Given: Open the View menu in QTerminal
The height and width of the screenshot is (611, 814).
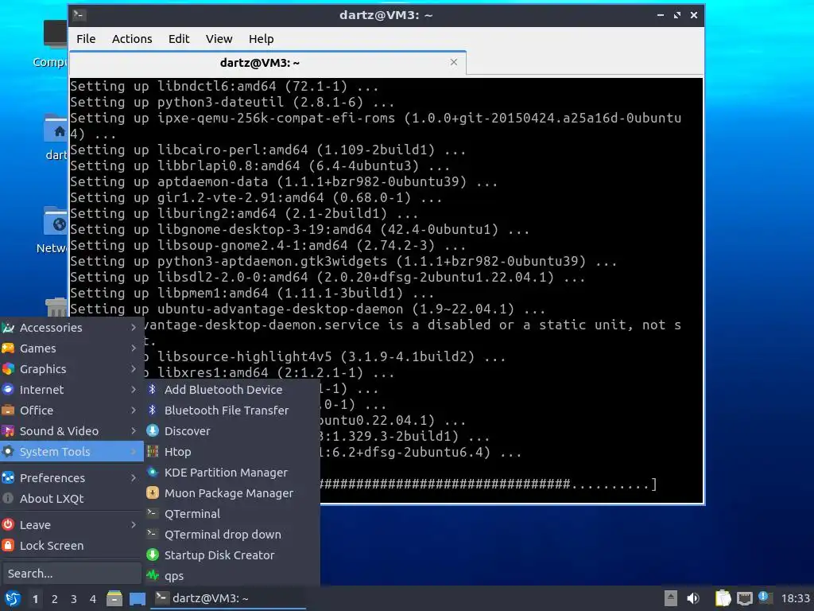Looking at the screenshot, I should [x=219, y=39].
